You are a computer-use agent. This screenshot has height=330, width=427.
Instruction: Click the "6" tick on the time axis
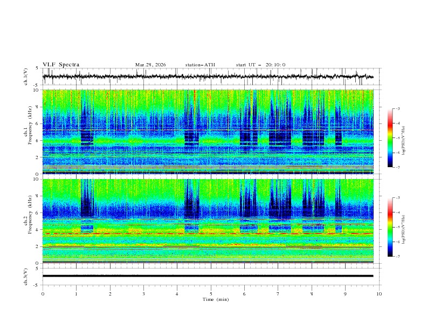click(x=244, y=294)
